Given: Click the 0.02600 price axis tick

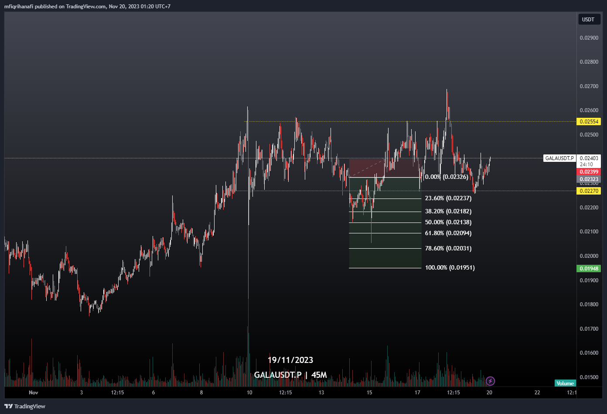Looking at the screenshot, I should (x=589, y=110).
